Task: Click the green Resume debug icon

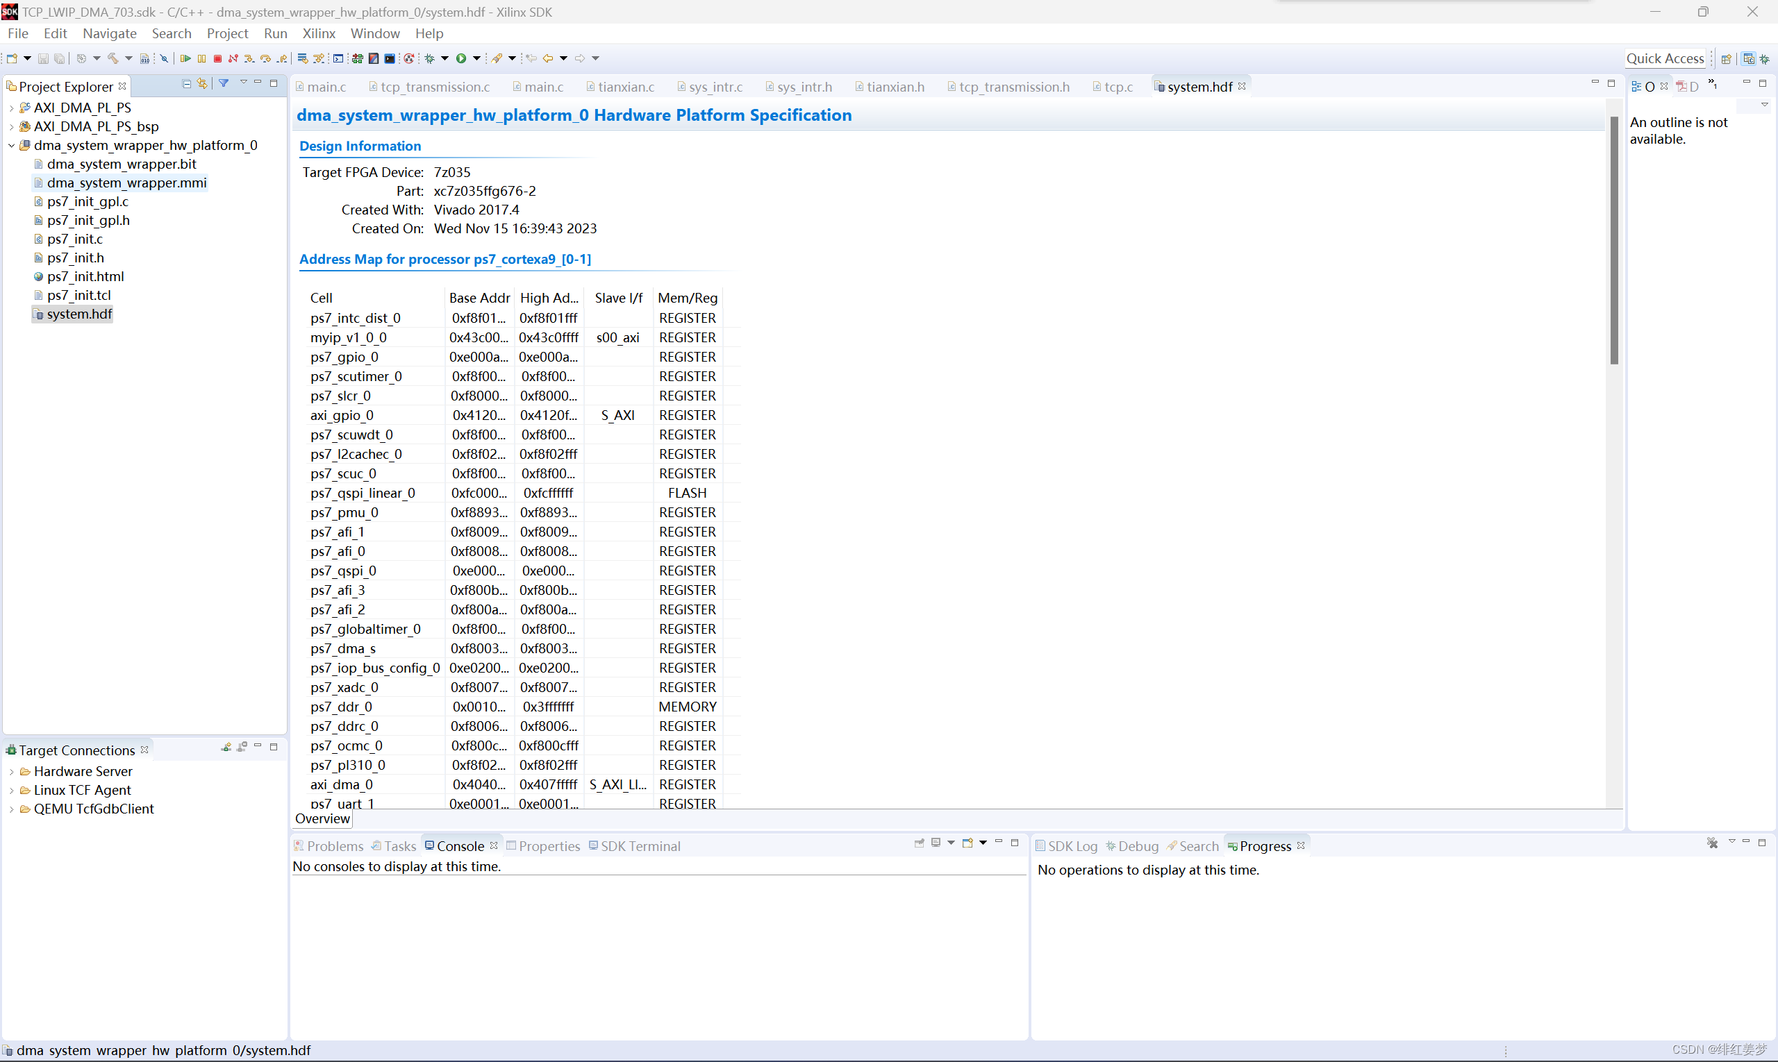Action: 185,59
